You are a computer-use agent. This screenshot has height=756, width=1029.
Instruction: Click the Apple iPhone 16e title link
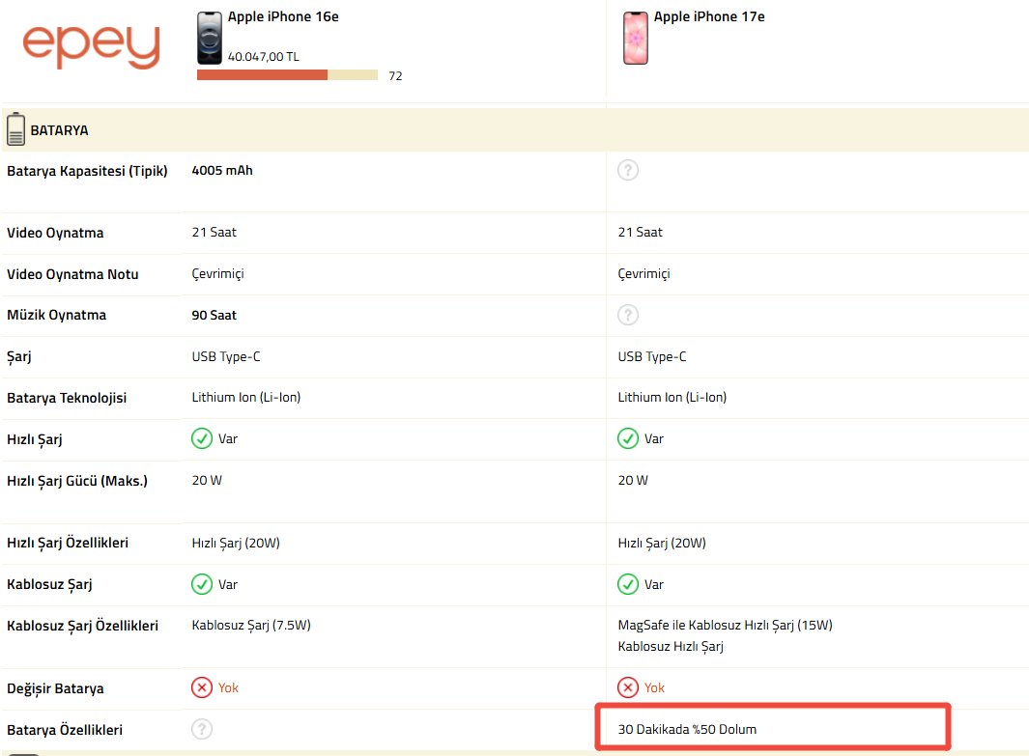click(x=283, y=16)
